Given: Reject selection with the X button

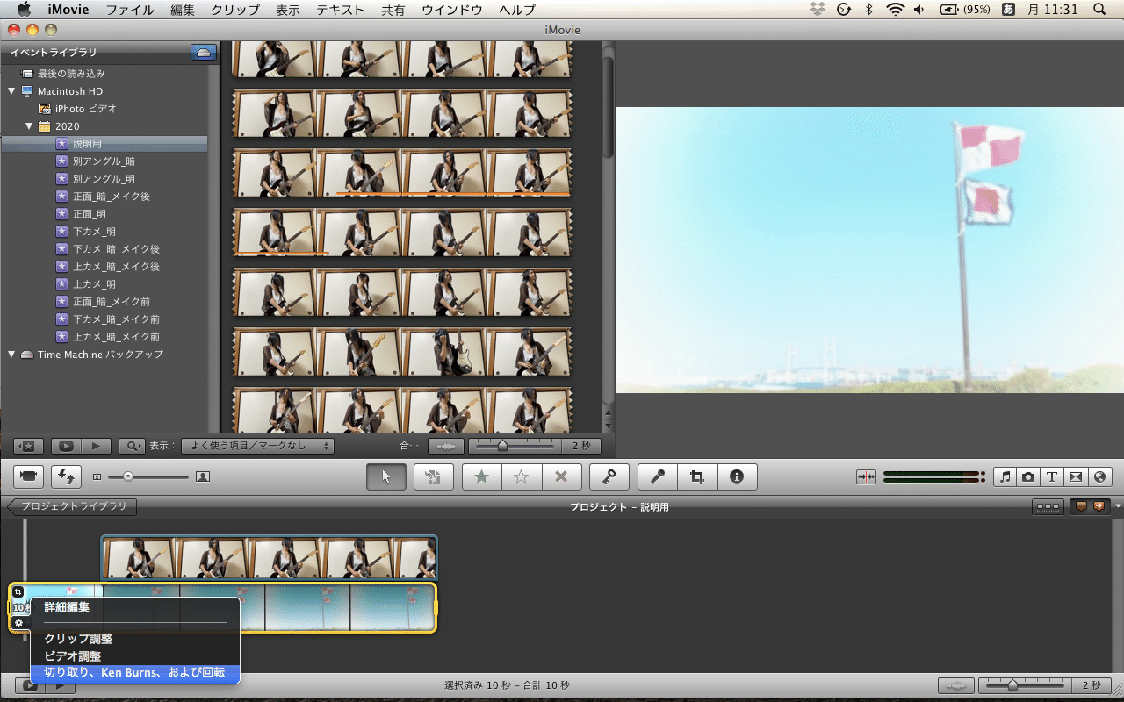Looking at the screenshot, I should pos(562,476).
